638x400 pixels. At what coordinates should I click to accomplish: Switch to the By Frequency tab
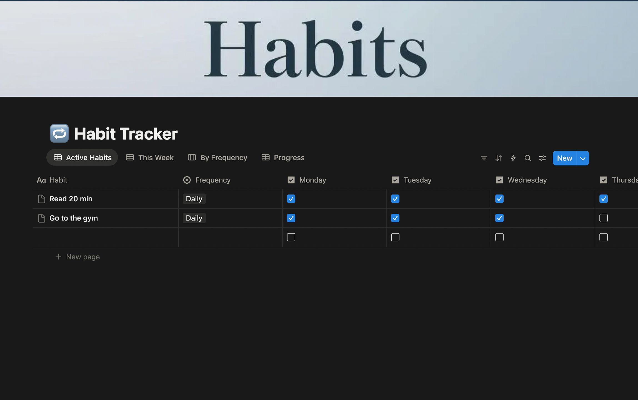point(217,157)
